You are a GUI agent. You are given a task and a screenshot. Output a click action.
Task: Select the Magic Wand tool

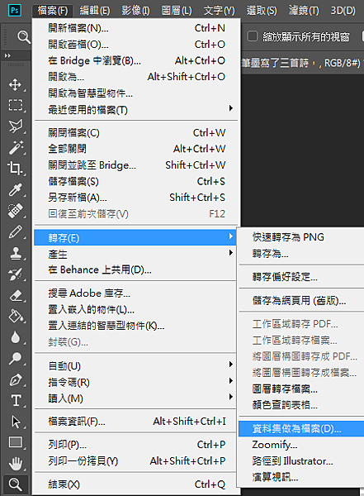pos(15,147)
